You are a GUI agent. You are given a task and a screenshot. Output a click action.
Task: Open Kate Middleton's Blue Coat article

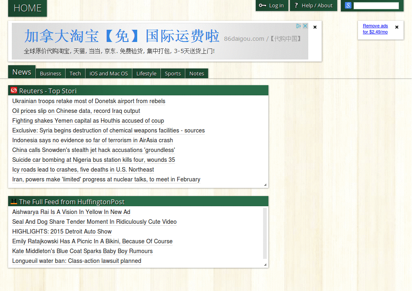[82, 251]
